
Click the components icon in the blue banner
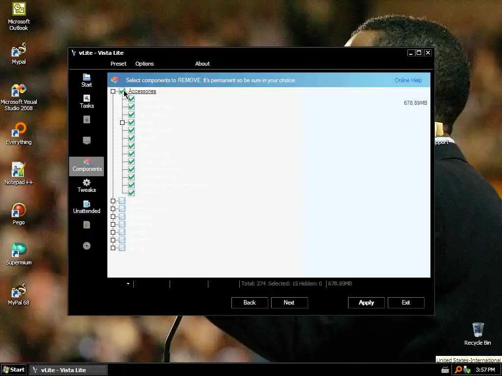[115, 80]
